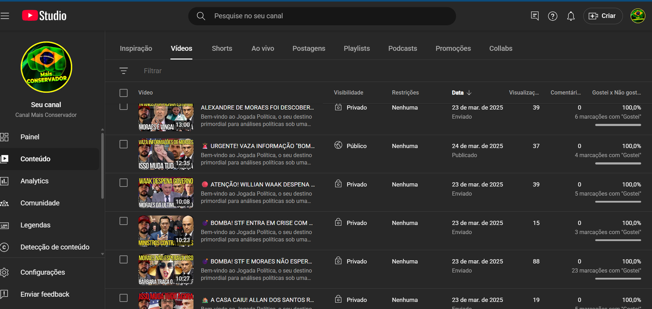Viewport: 652px width, 309px height.
Task: Click like ratio bar for URGENTE video
Action: 618,163
